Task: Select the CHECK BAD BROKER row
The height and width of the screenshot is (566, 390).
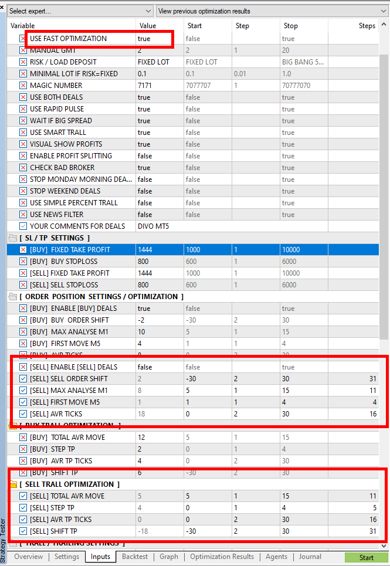Action: coord(193,168)
